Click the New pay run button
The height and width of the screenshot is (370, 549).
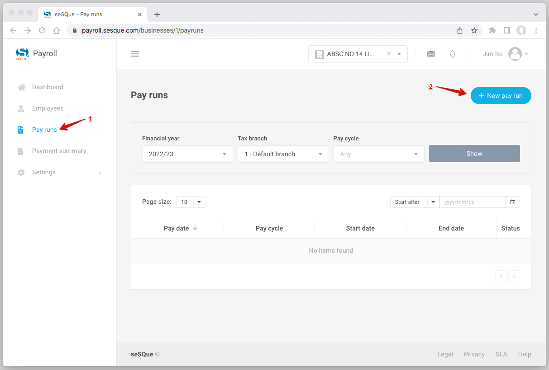pyautogui.click(x=501, y=96)
